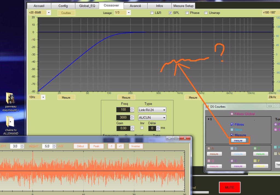This screenshot has height=195, width=280.
Task: Uncheck the SPL checkbox
Action: point(170,13)
